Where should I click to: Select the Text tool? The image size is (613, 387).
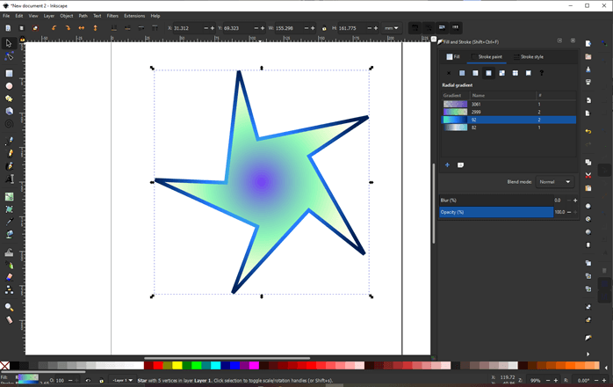[x=9, y=179]
